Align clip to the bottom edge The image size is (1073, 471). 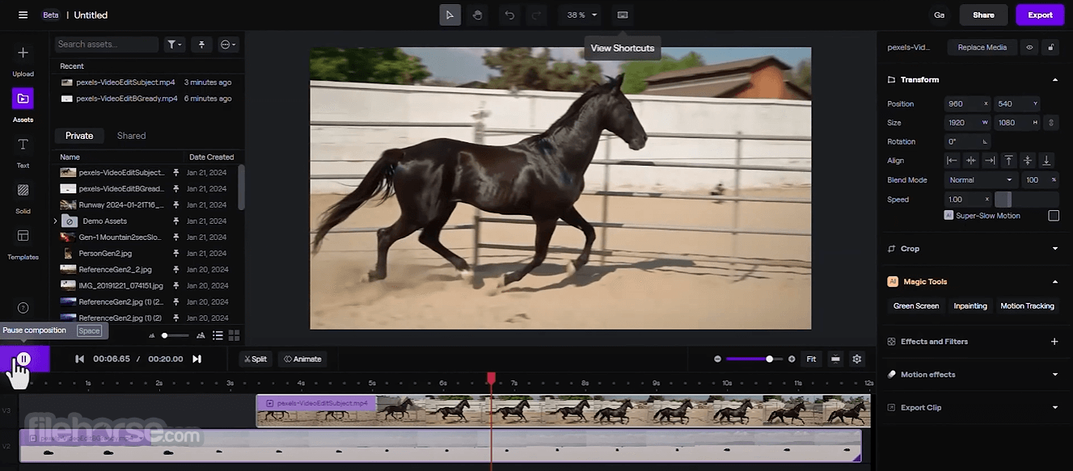pos(1046,161)
